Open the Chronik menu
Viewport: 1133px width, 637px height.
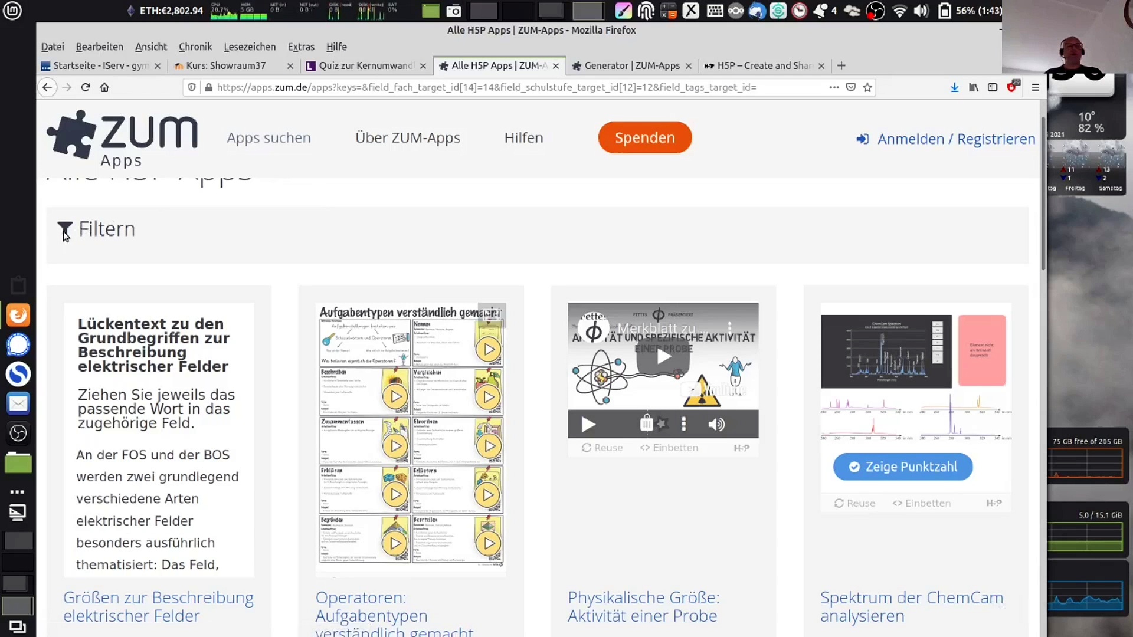point(195,47)
